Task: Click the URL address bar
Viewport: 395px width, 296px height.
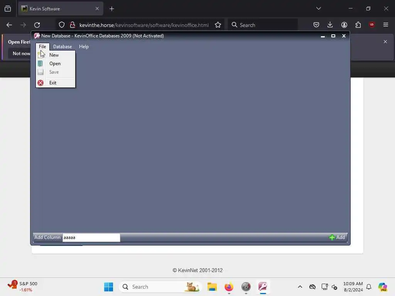Action: 144,25
